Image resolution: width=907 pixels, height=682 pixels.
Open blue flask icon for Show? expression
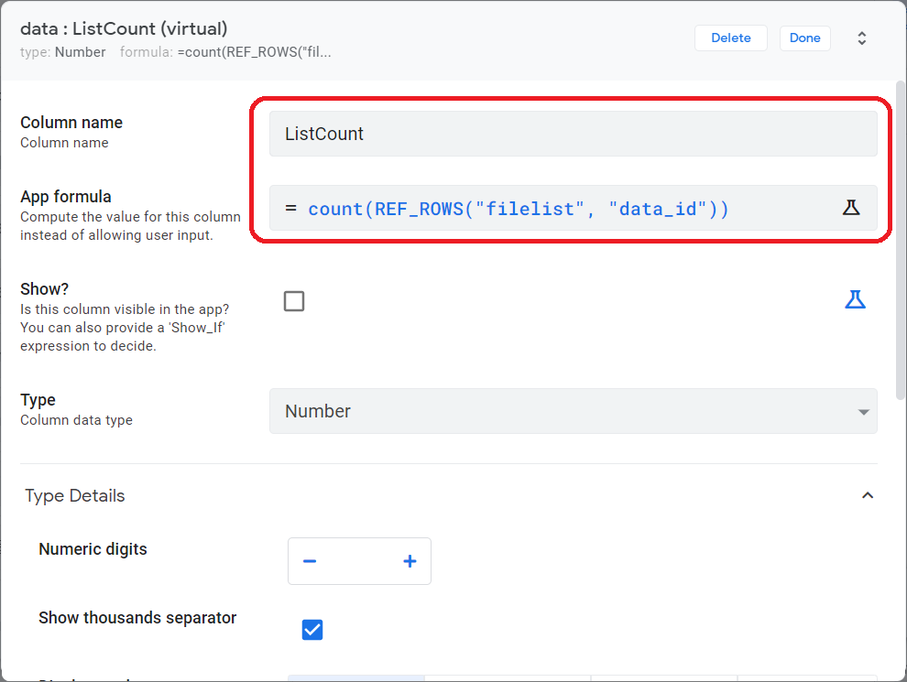pos(855,299)
